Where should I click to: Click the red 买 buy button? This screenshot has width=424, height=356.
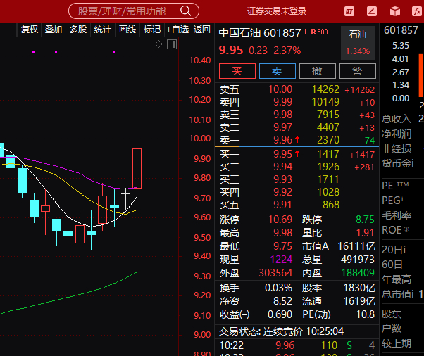(x=237, y=71)
